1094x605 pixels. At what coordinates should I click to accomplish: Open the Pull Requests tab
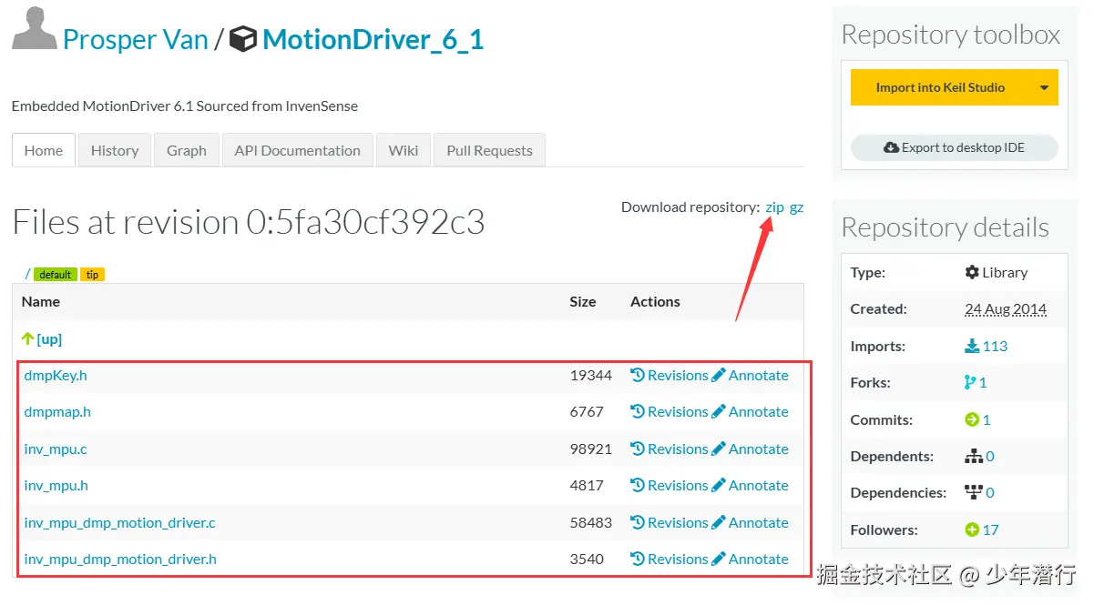[489, 150]
